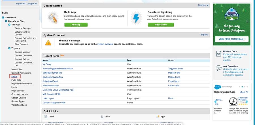This screenshot has width=255, height=125.
Task: Open Content Permissions in the sidebar
Action: coord(21,73)
